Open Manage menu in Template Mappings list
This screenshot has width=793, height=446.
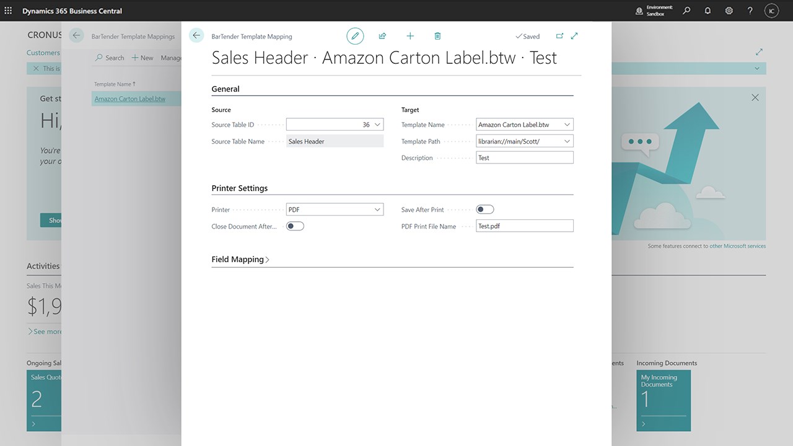(171, 58)
